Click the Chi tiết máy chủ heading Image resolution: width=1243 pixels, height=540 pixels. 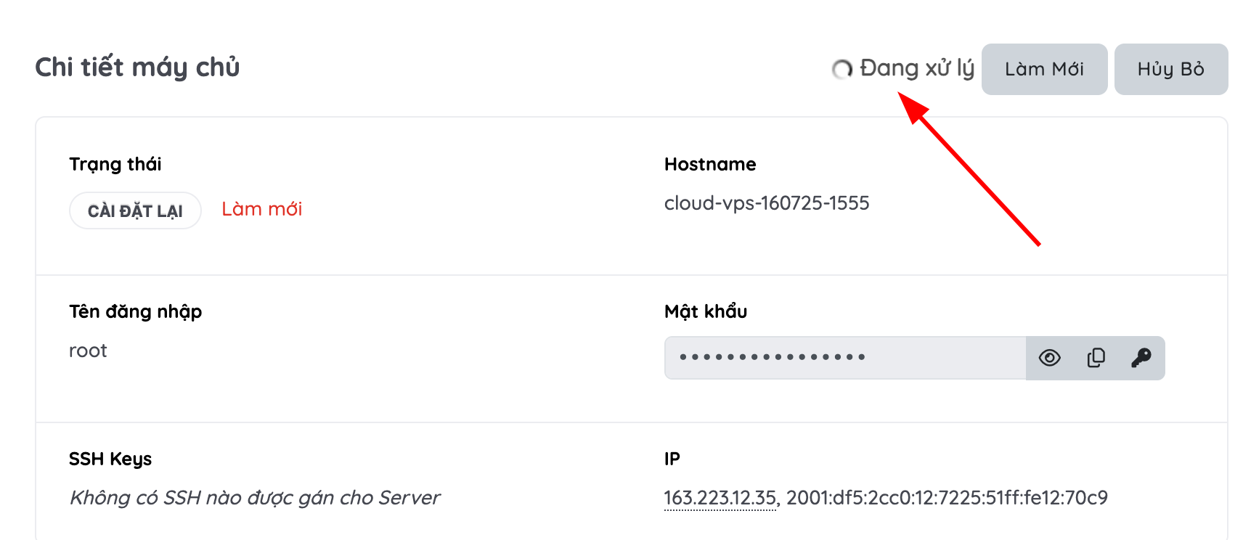pos(137,67)
